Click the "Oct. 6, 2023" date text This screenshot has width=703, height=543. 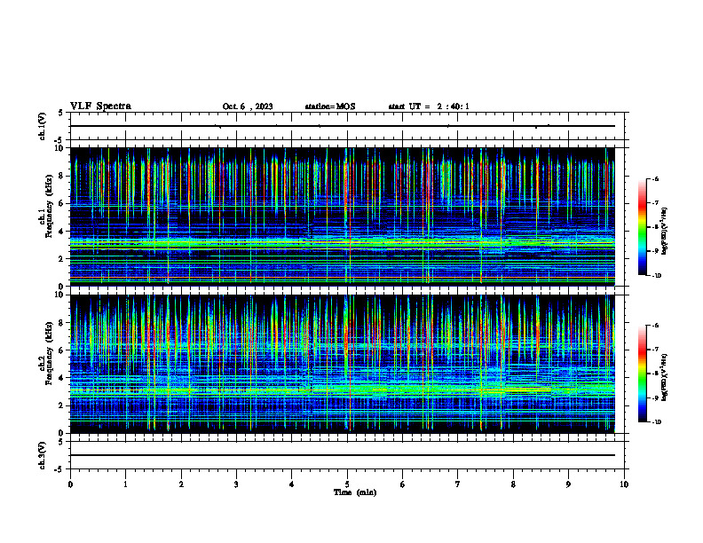coord(248,106)
